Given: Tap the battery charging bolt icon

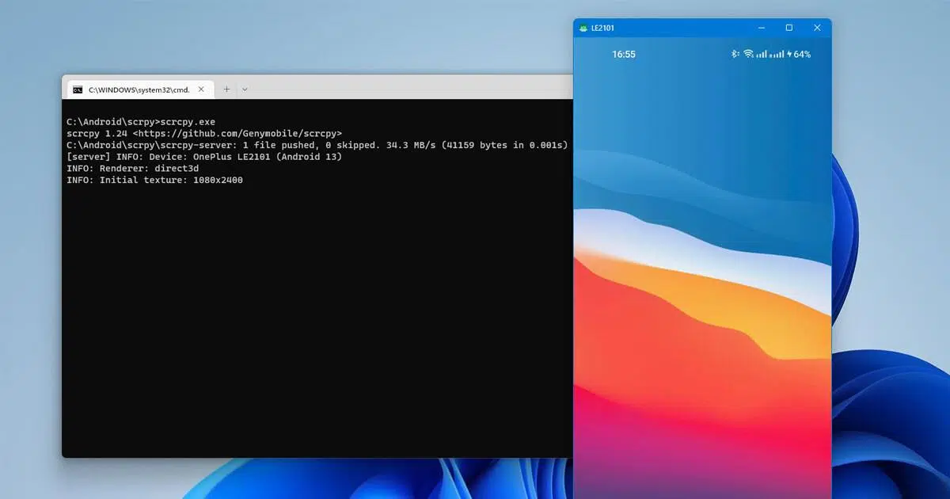Looking at the screenshot, I should [788, 54].
